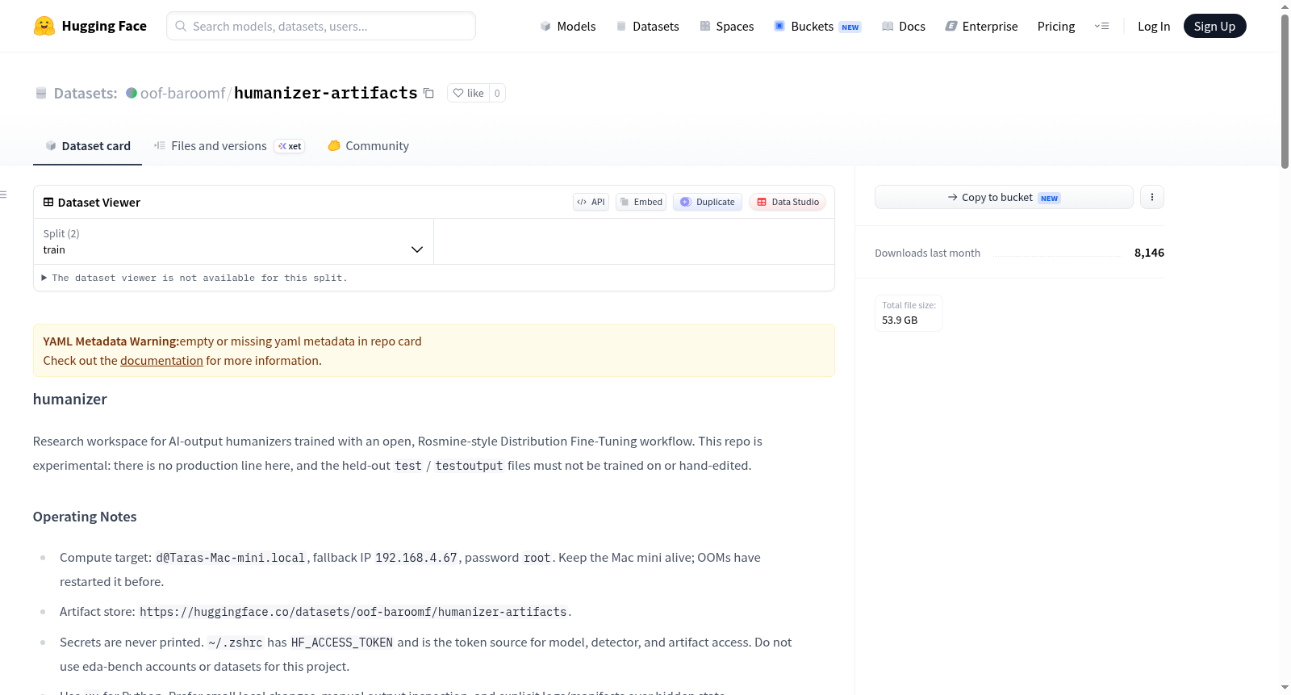Open the Datasets page
This screenshot has height=695, width=1291.
pos(647,26)
